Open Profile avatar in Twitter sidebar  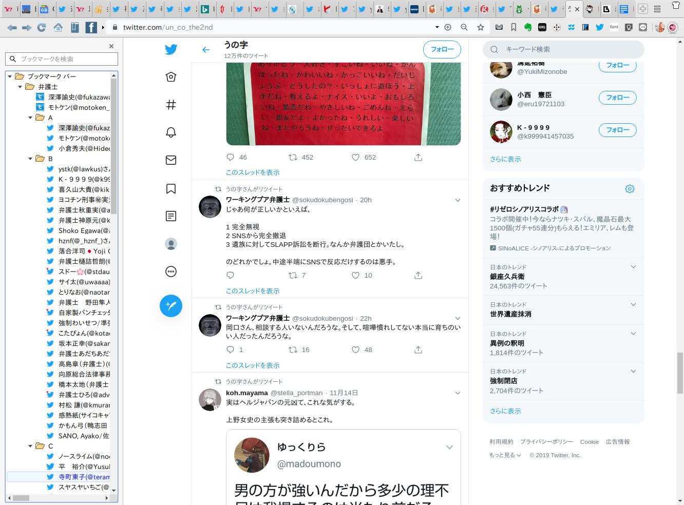pos(171,244)
